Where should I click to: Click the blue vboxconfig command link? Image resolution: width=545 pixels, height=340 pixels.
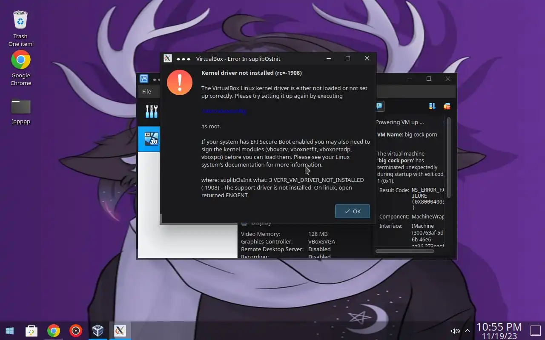pyautogui.click(x=224, y=111)
